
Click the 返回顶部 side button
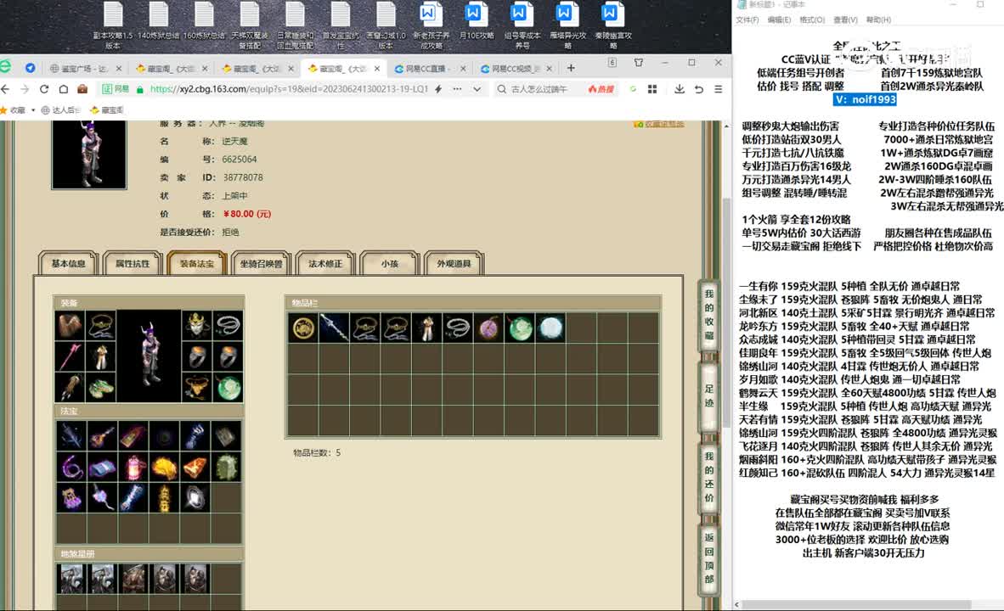click(x=708, y=558)
